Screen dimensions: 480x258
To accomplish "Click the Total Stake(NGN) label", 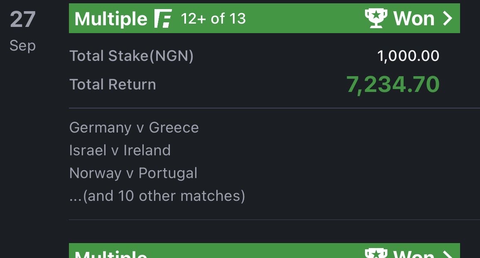I will coord(131,56).
